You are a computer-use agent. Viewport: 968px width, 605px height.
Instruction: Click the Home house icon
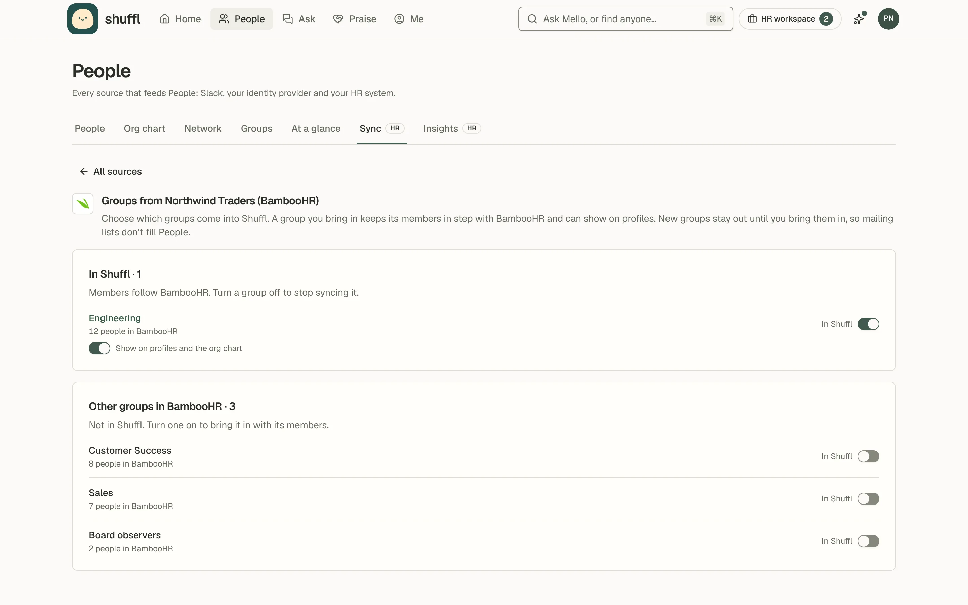pos(165,19)
